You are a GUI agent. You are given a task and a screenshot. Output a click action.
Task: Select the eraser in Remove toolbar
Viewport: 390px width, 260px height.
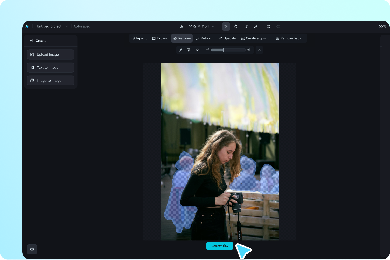197,50
